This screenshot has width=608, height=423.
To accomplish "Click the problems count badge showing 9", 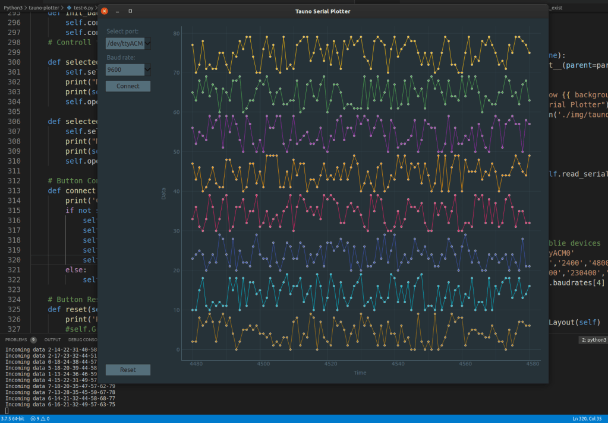I will pyautogui.click(x=33, y=340).
